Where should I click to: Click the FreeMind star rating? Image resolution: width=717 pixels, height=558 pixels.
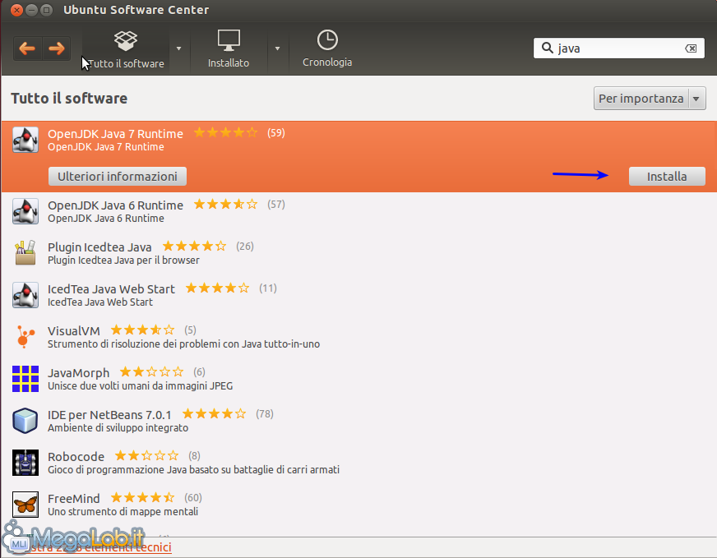click(x=143, y=497)
